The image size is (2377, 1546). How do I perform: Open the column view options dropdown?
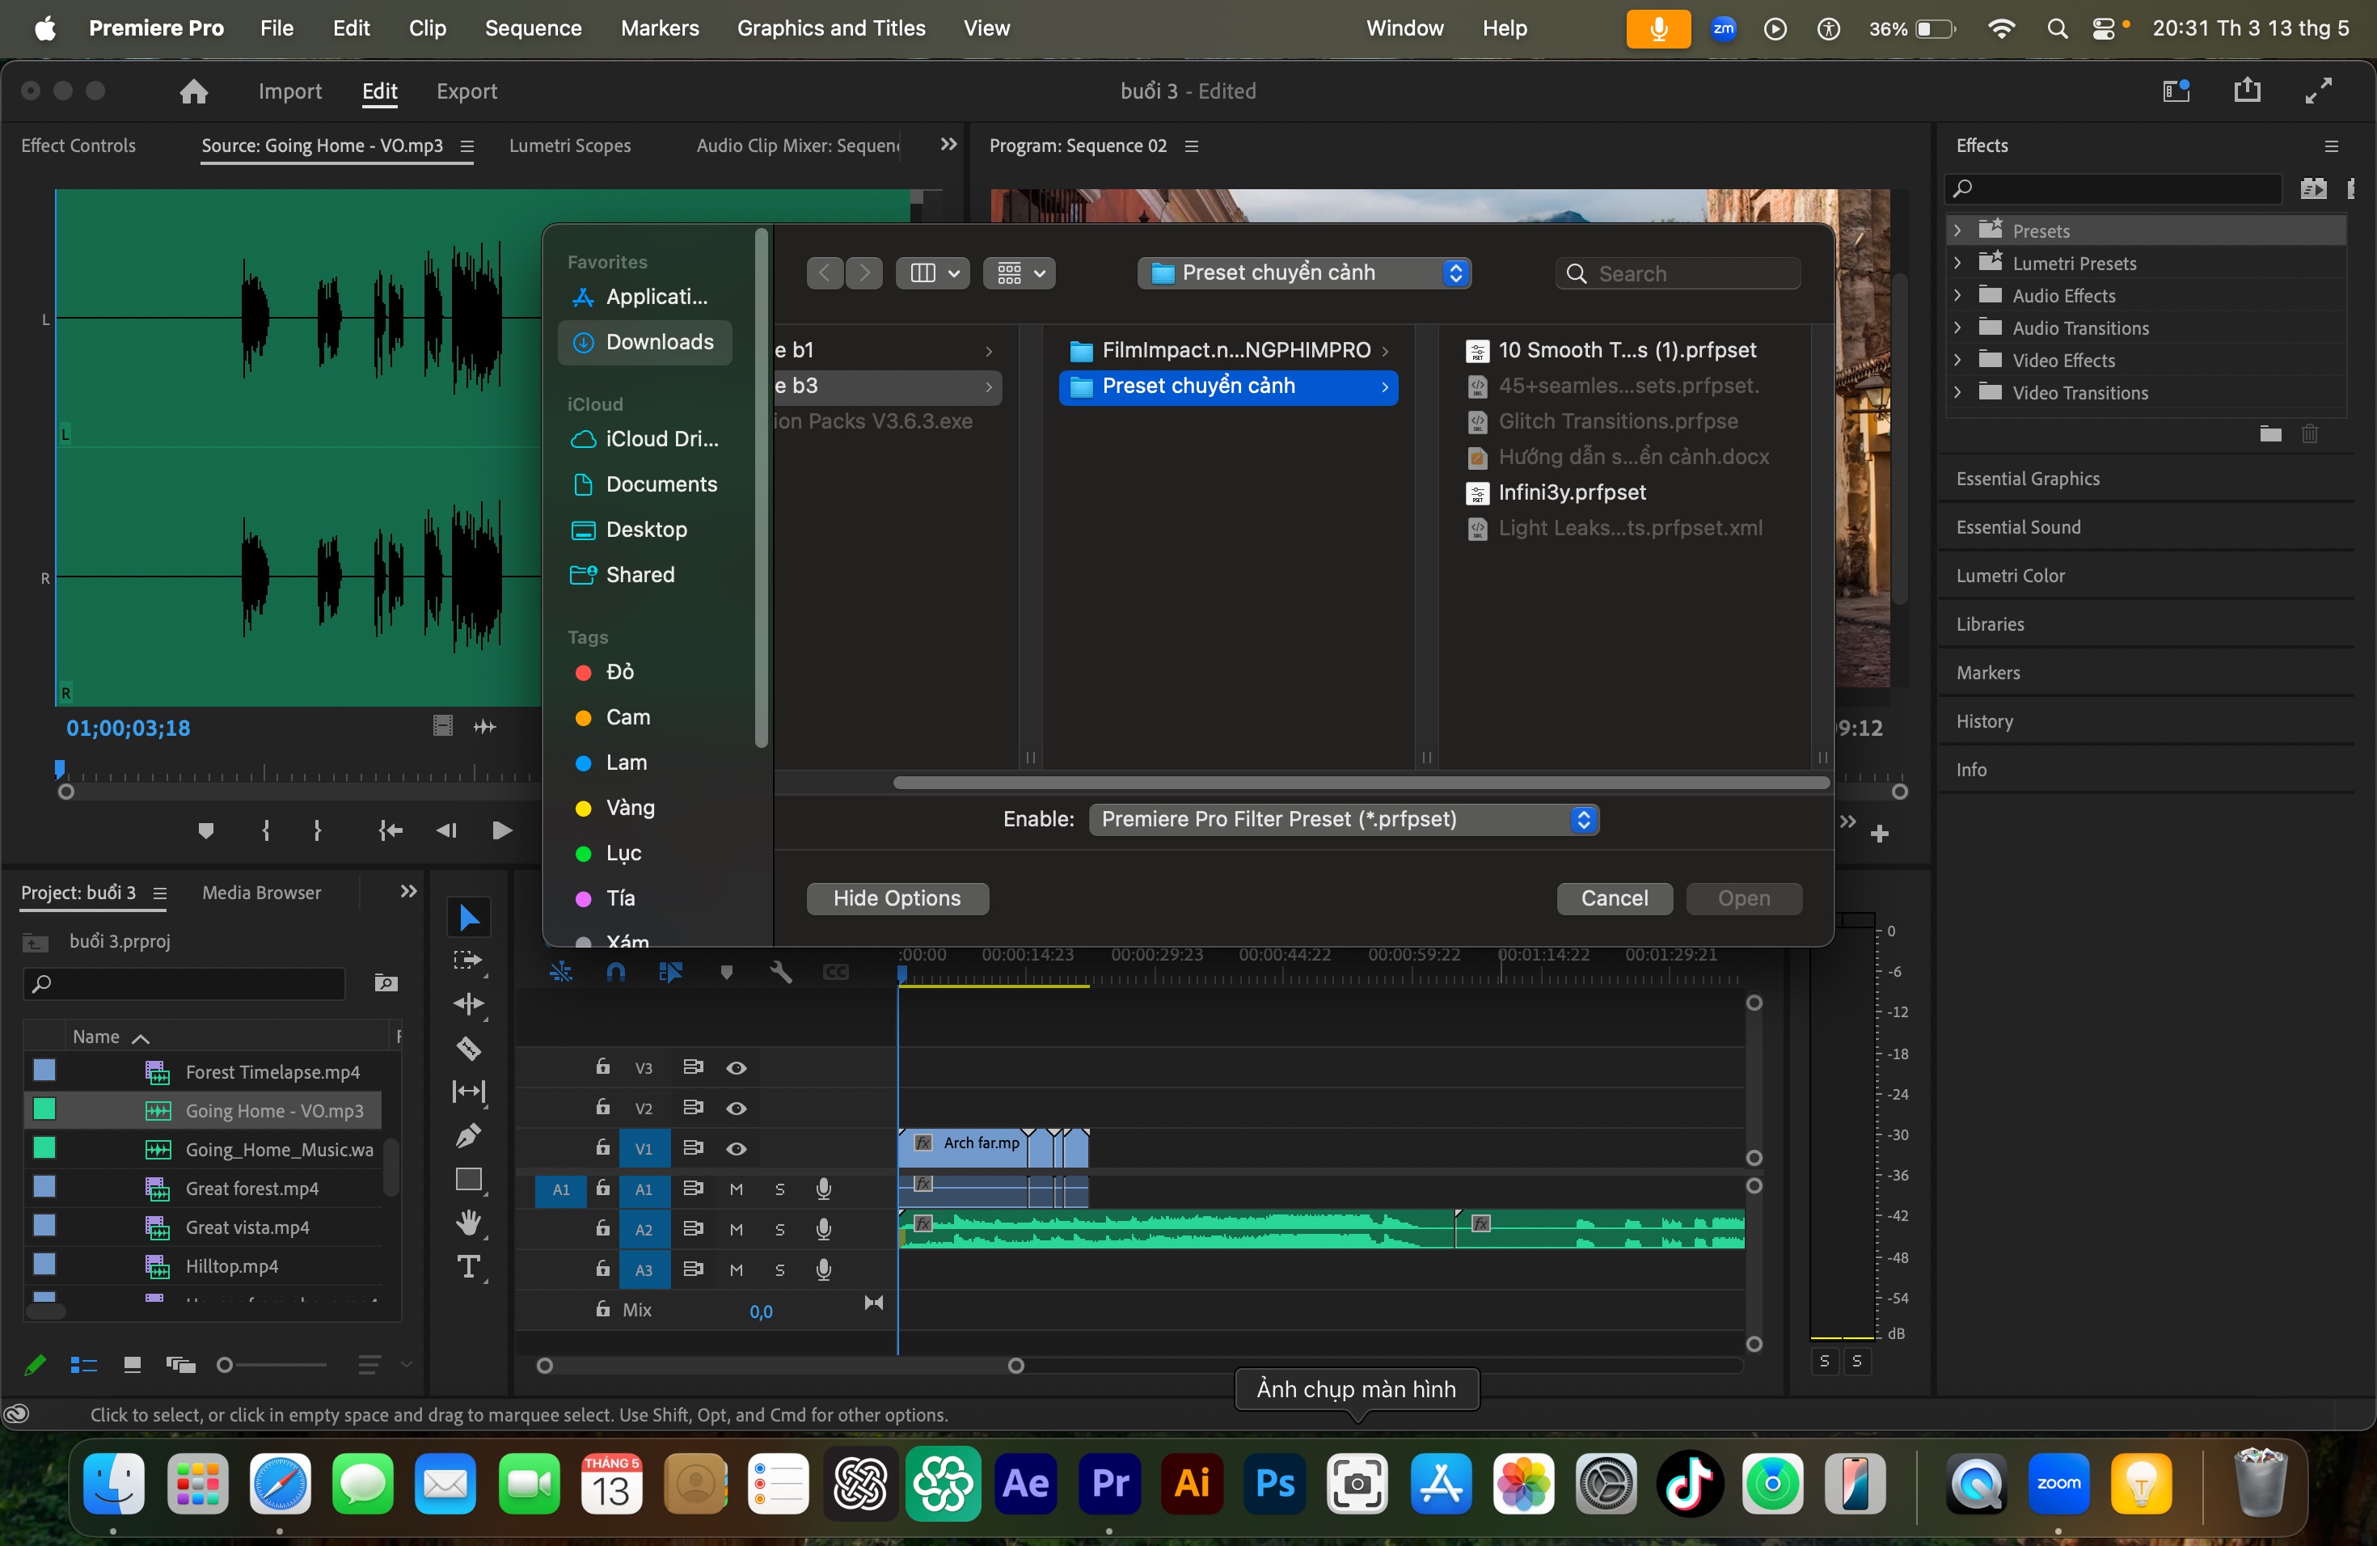click(x=933, y=272)
